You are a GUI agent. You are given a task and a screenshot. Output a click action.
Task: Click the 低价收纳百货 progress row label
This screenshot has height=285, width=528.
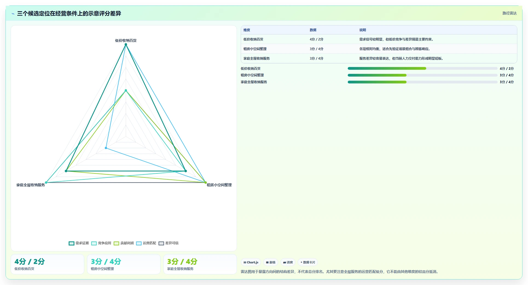click(x=251, y=69)
